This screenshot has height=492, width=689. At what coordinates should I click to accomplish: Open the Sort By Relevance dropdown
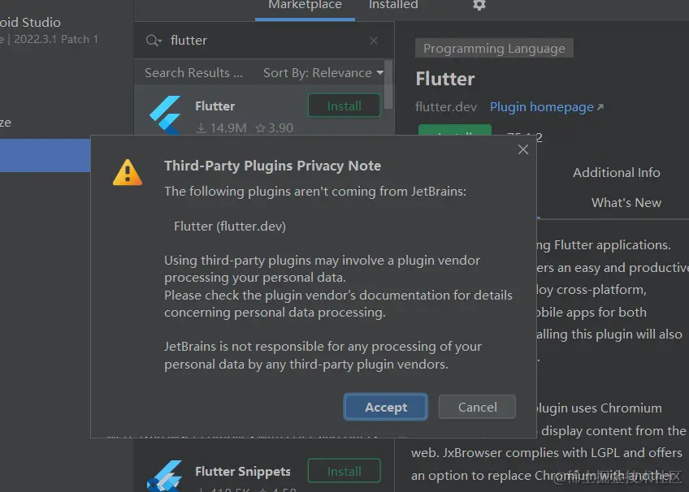[x=322, y=72]
